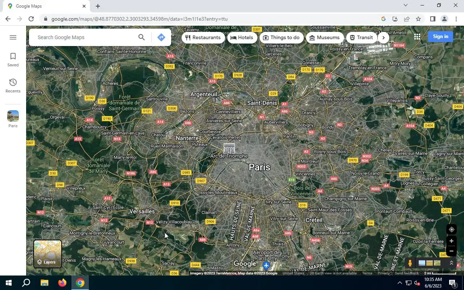Screen dimensions: 464x290
Task: Pick up the Street View pegman
Action: click(410, 263)
